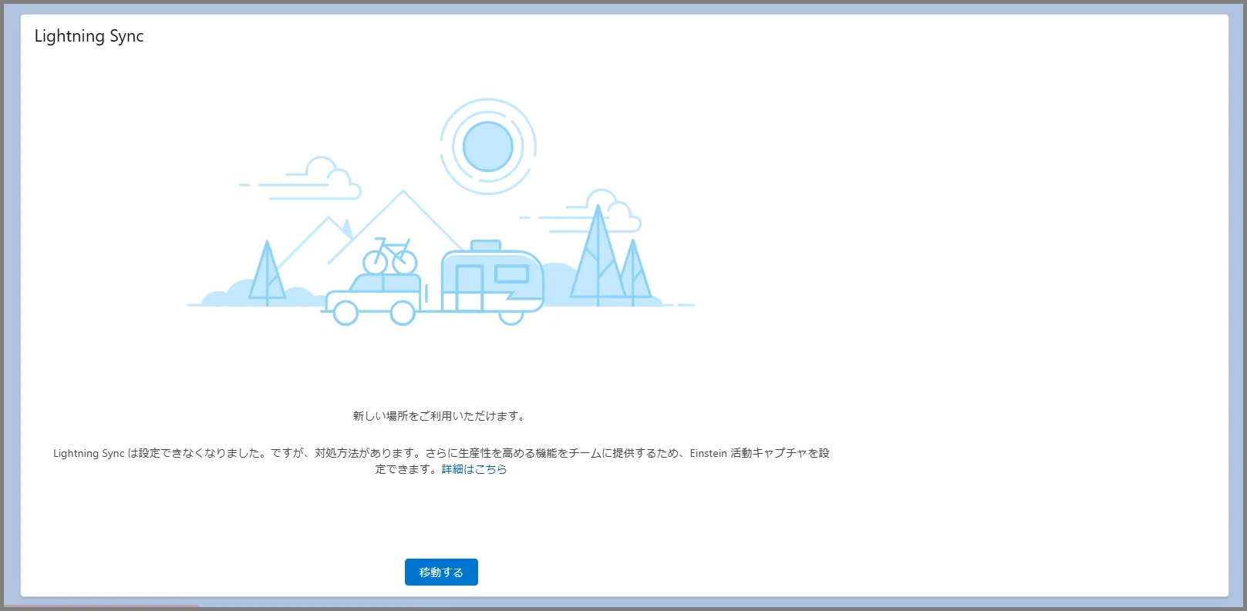
Task: Click the 新しい場所をご利用いただけます。 message
Action: (441, 416)
